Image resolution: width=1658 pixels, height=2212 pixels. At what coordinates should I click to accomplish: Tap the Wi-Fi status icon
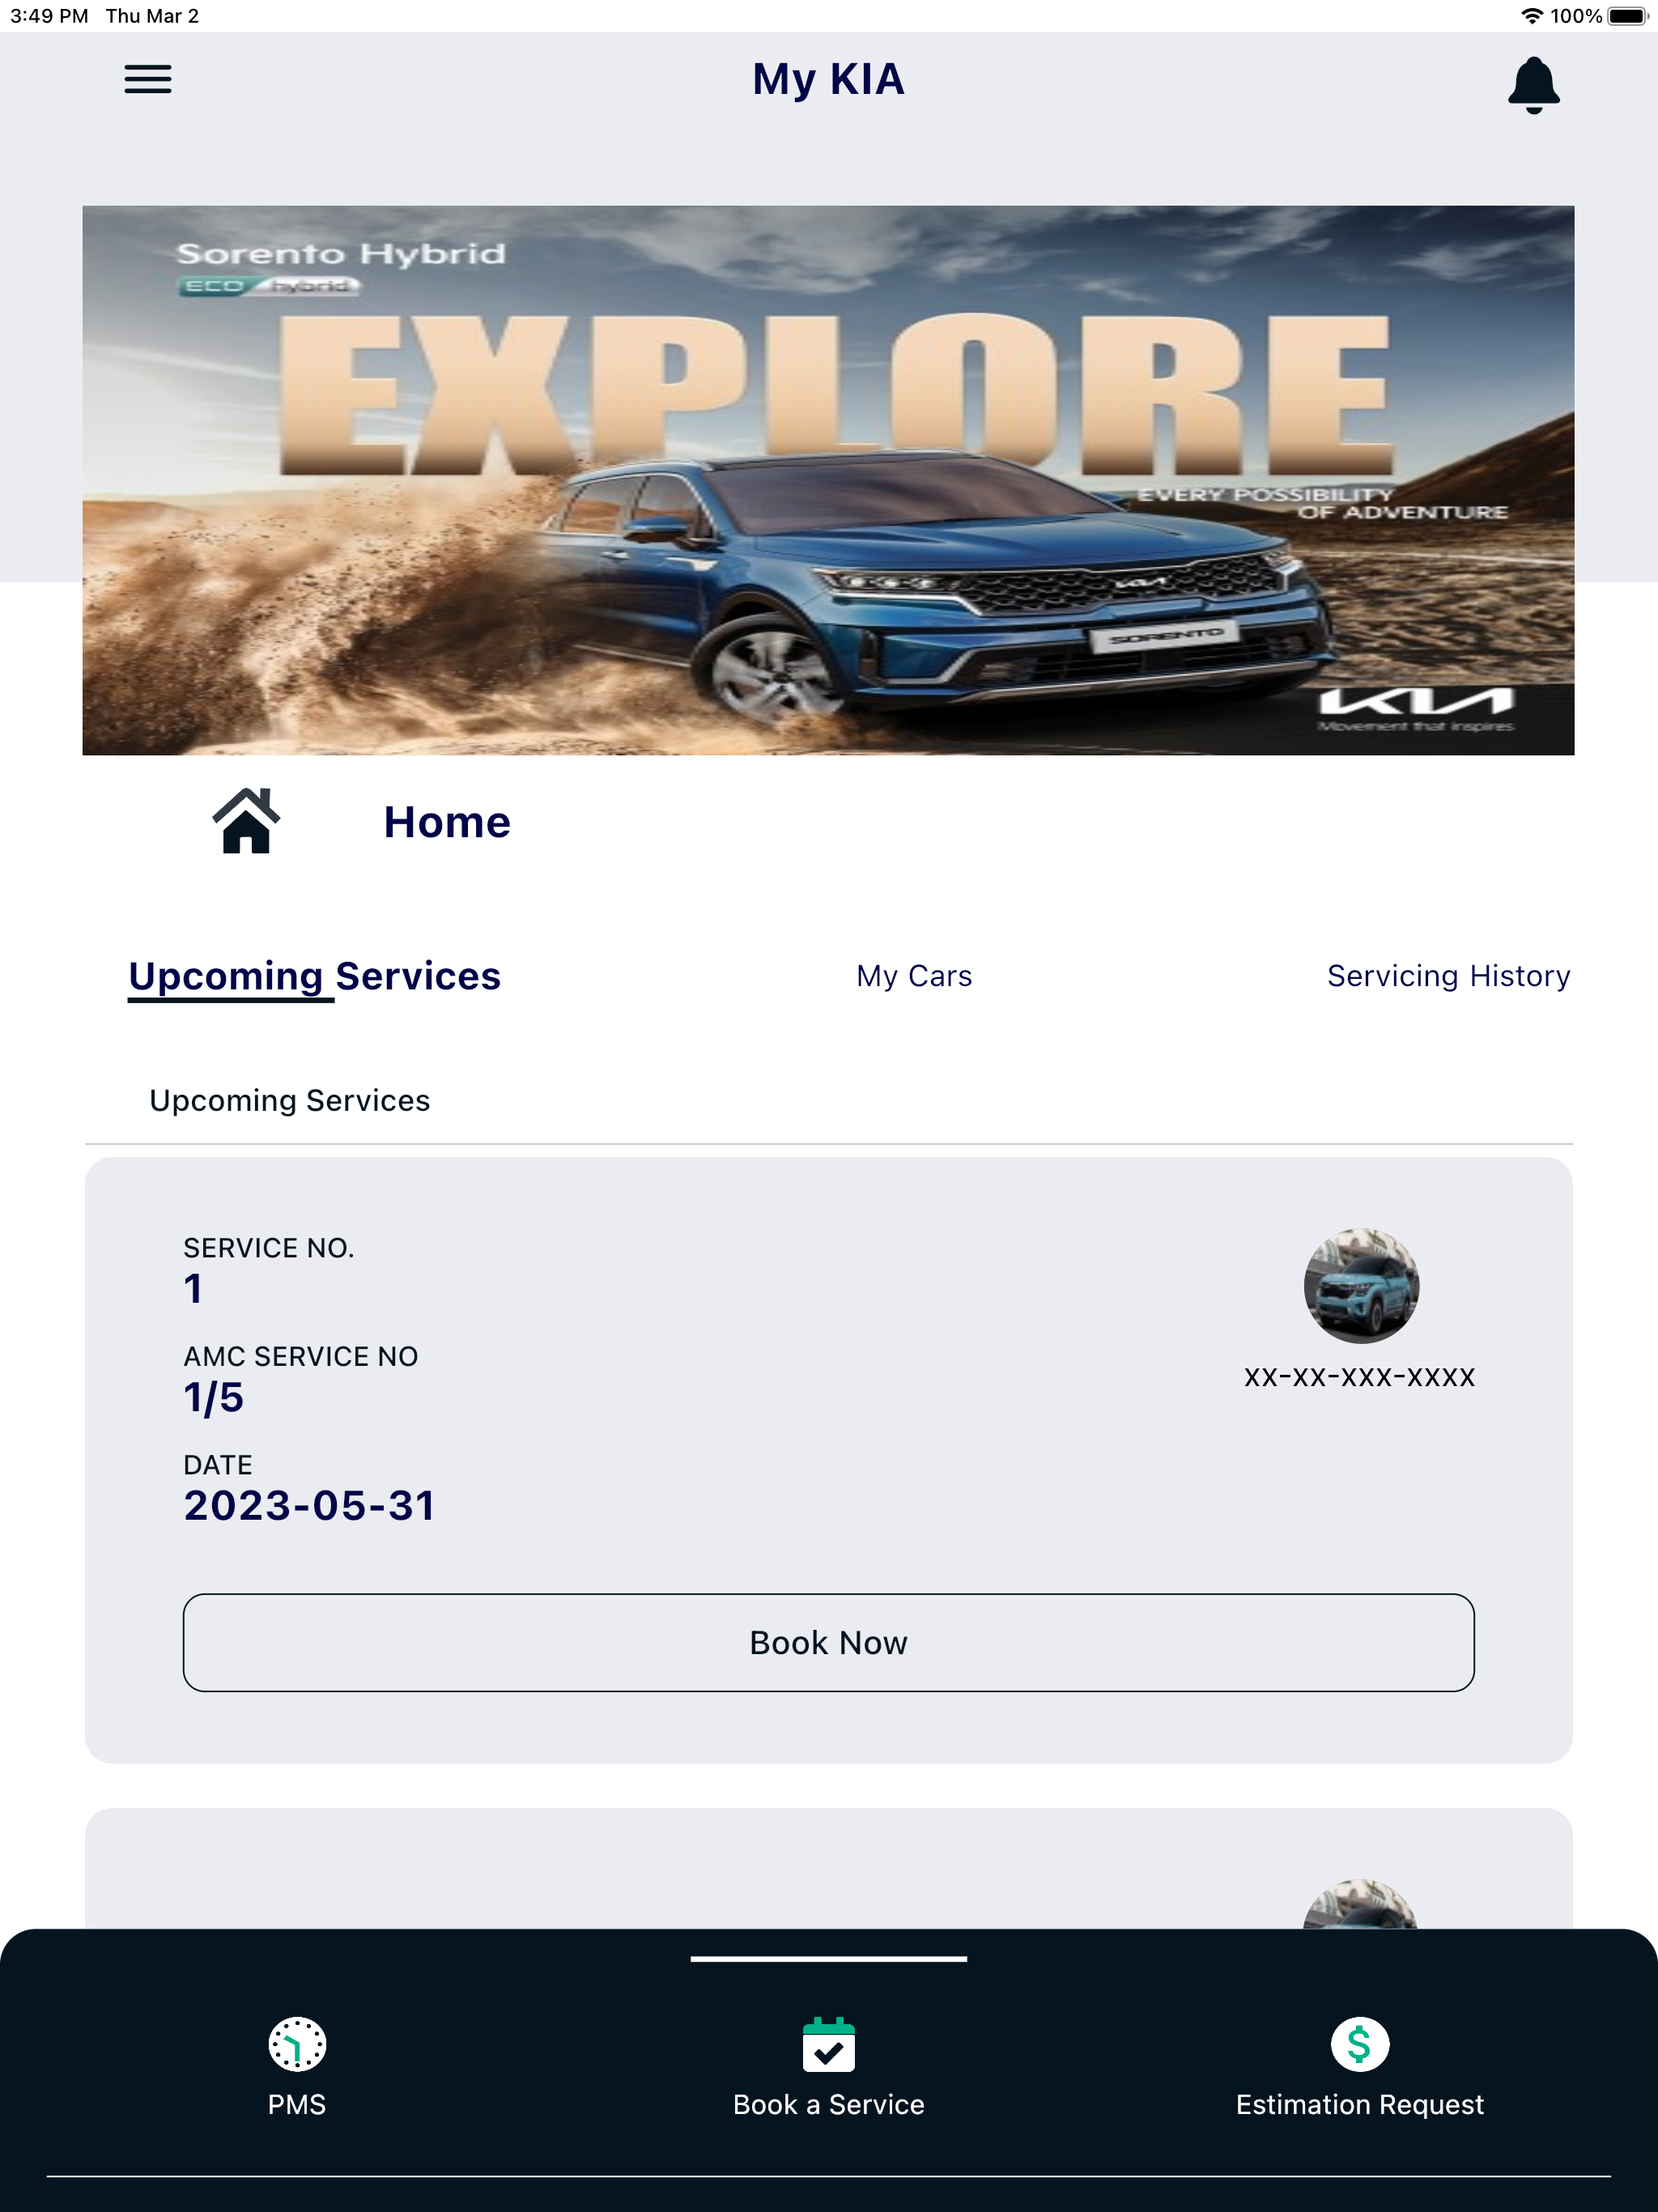coord(1531,16)
